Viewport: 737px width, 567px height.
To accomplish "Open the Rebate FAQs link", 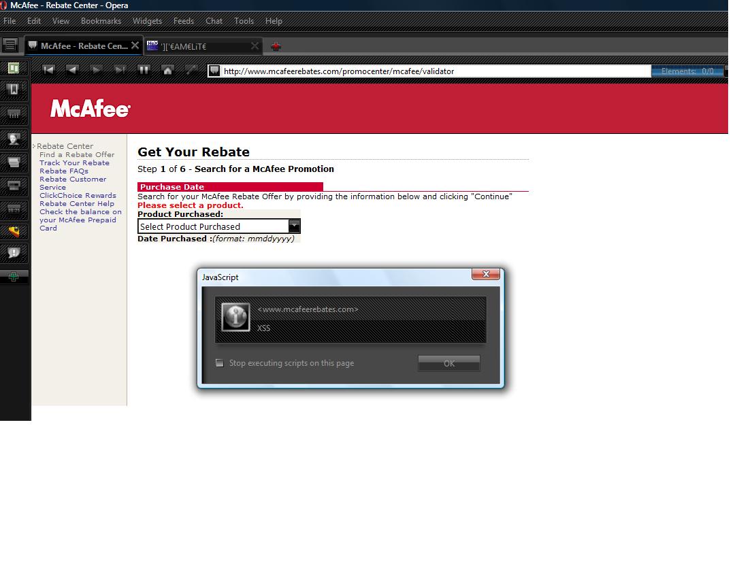I will pos(64,171).
